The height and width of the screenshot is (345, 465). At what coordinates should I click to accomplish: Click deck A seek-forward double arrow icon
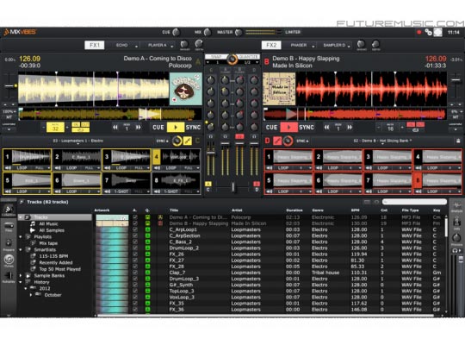[138, 128]
